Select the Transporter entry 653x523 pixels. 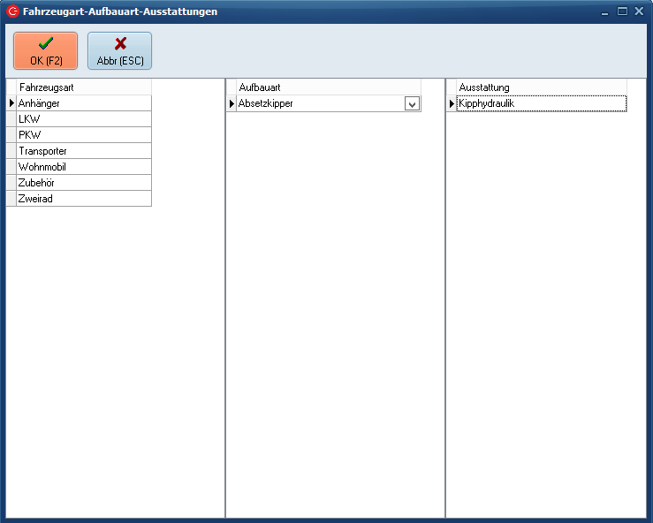[x=83, y=151]
